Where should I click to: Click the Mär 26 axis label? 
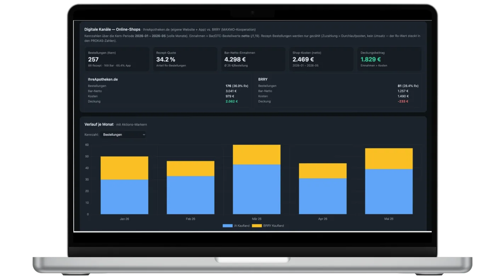[257, 219]
